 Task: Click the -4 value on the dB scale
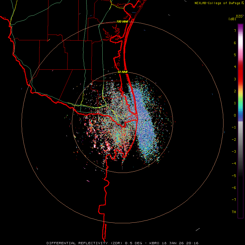tap(234, 164)
